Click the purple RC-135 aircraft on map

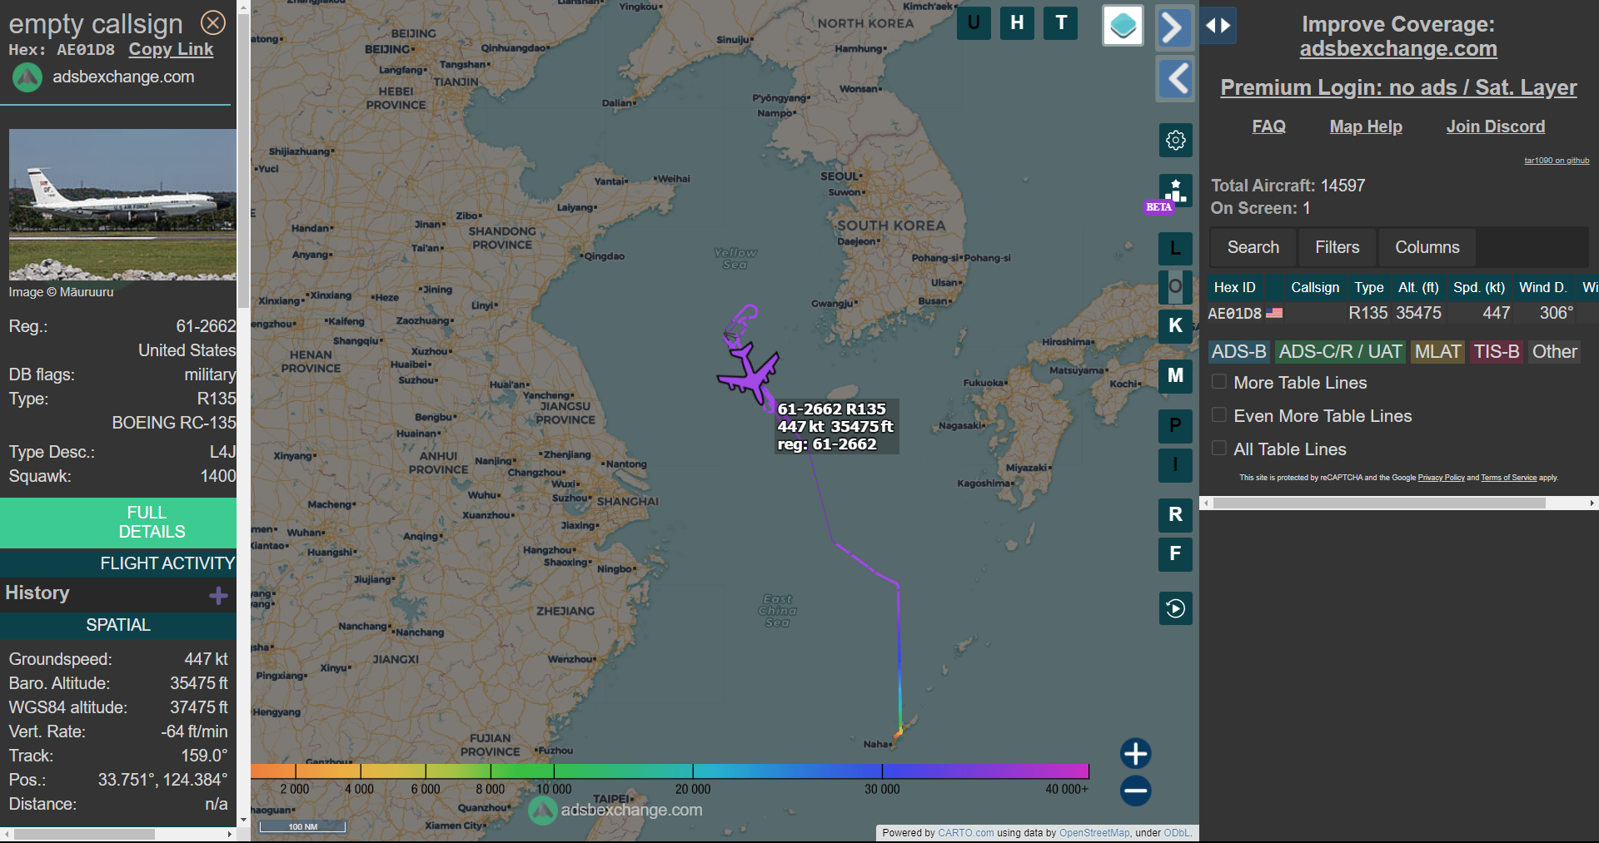(750, 374)
